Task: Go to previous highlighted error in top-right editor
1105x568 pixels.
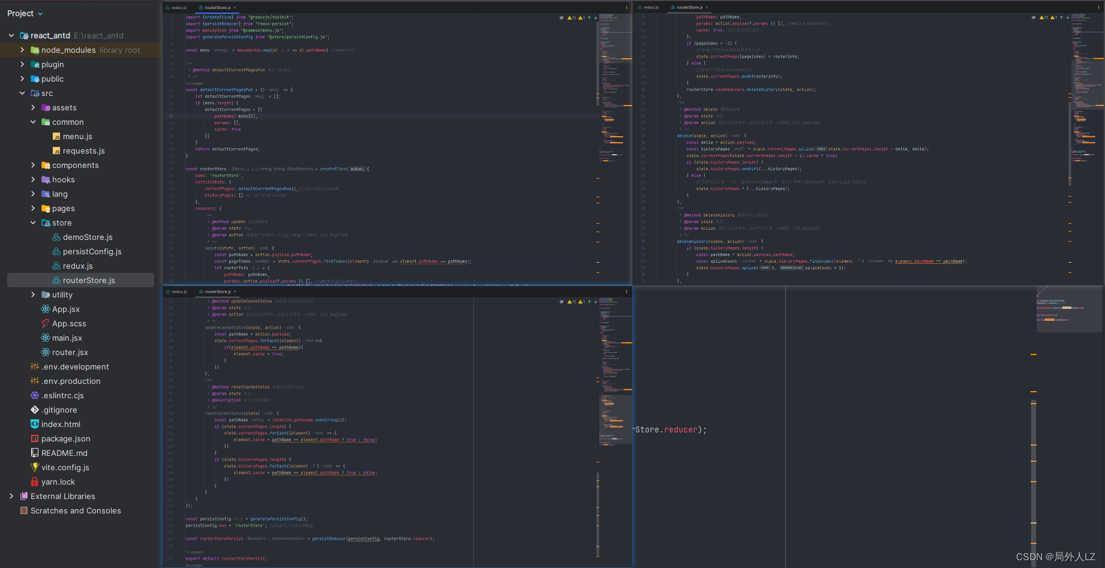Action: [x=1061, y=17]
